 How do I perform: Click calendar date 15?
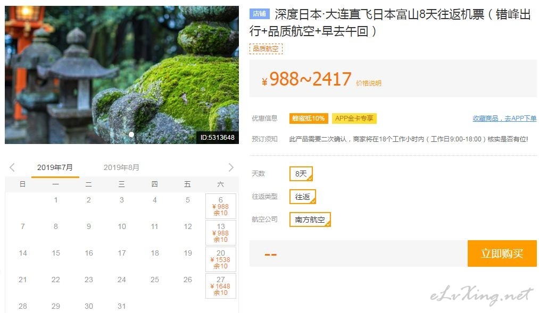[56, 253]
